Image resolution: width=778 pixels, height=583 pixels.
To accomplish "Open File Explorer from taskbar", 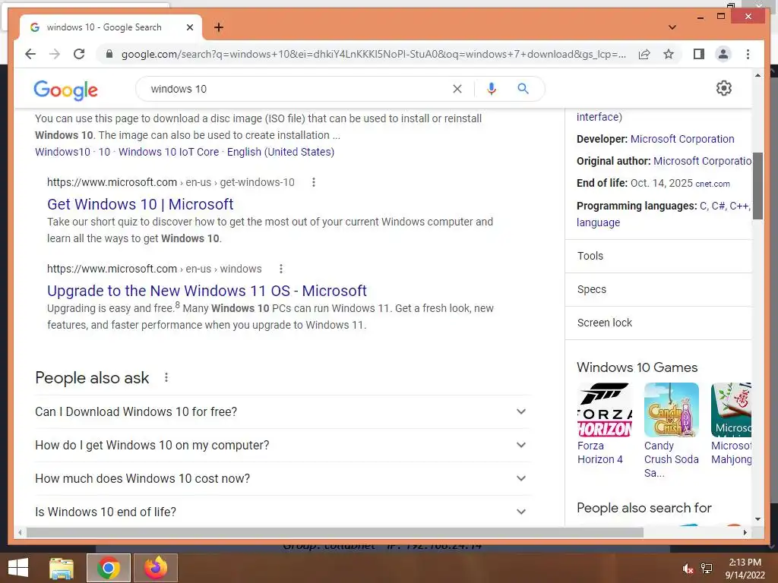I will [x=62, y=568].
